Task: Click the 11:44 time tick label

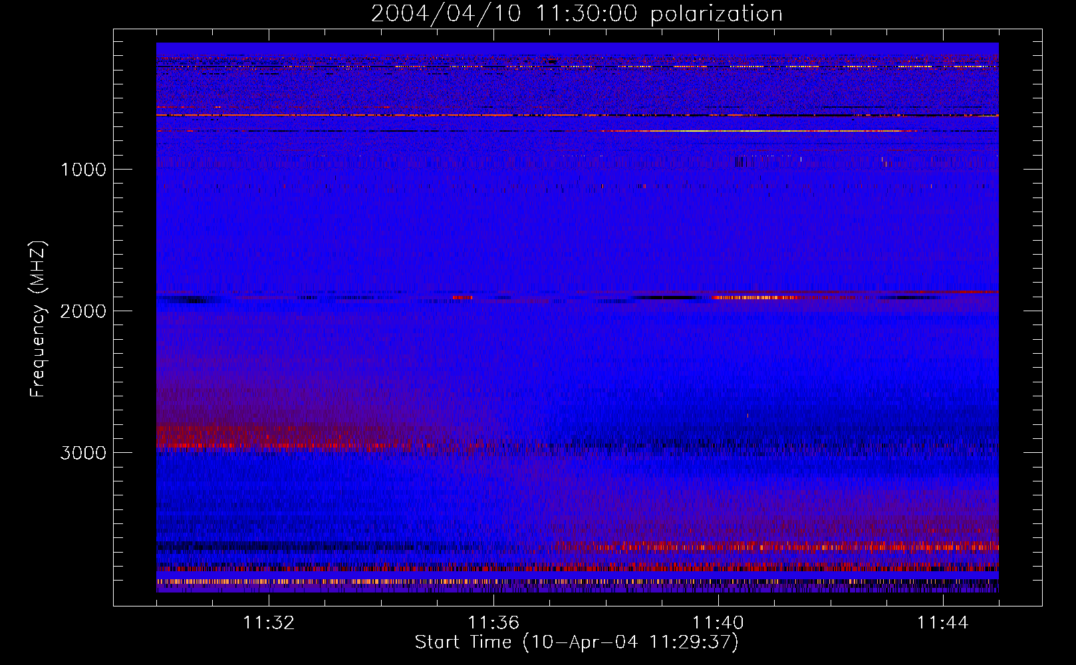Action: click(x=943, y=623)
